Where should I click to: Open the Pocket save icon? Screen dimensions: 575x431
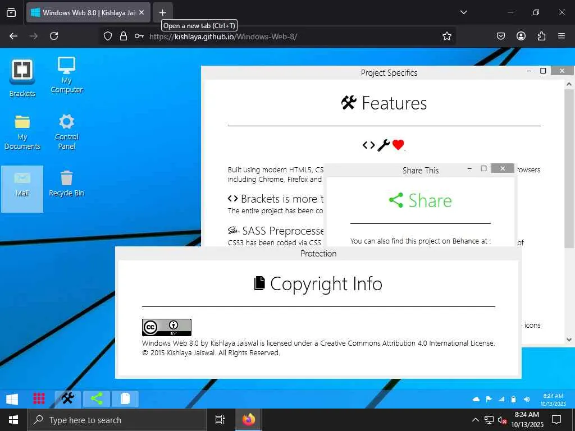(500, 36)
